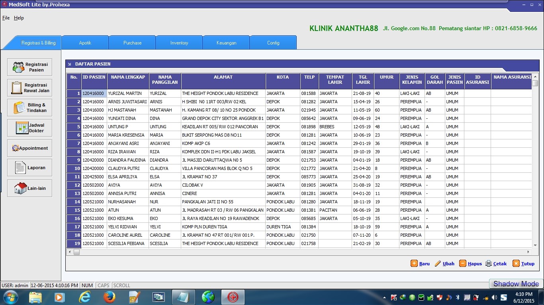Click the arrow icon beside DAFTAR PASIEN
This screenshot has height=305, width=544.
pyautogui.click(x=69, y=64)
